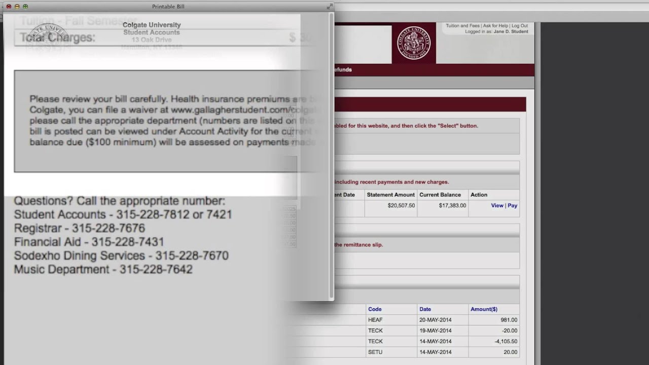View the current statement
The width and height of the screenshot is (649, 365).
(497, 205)
